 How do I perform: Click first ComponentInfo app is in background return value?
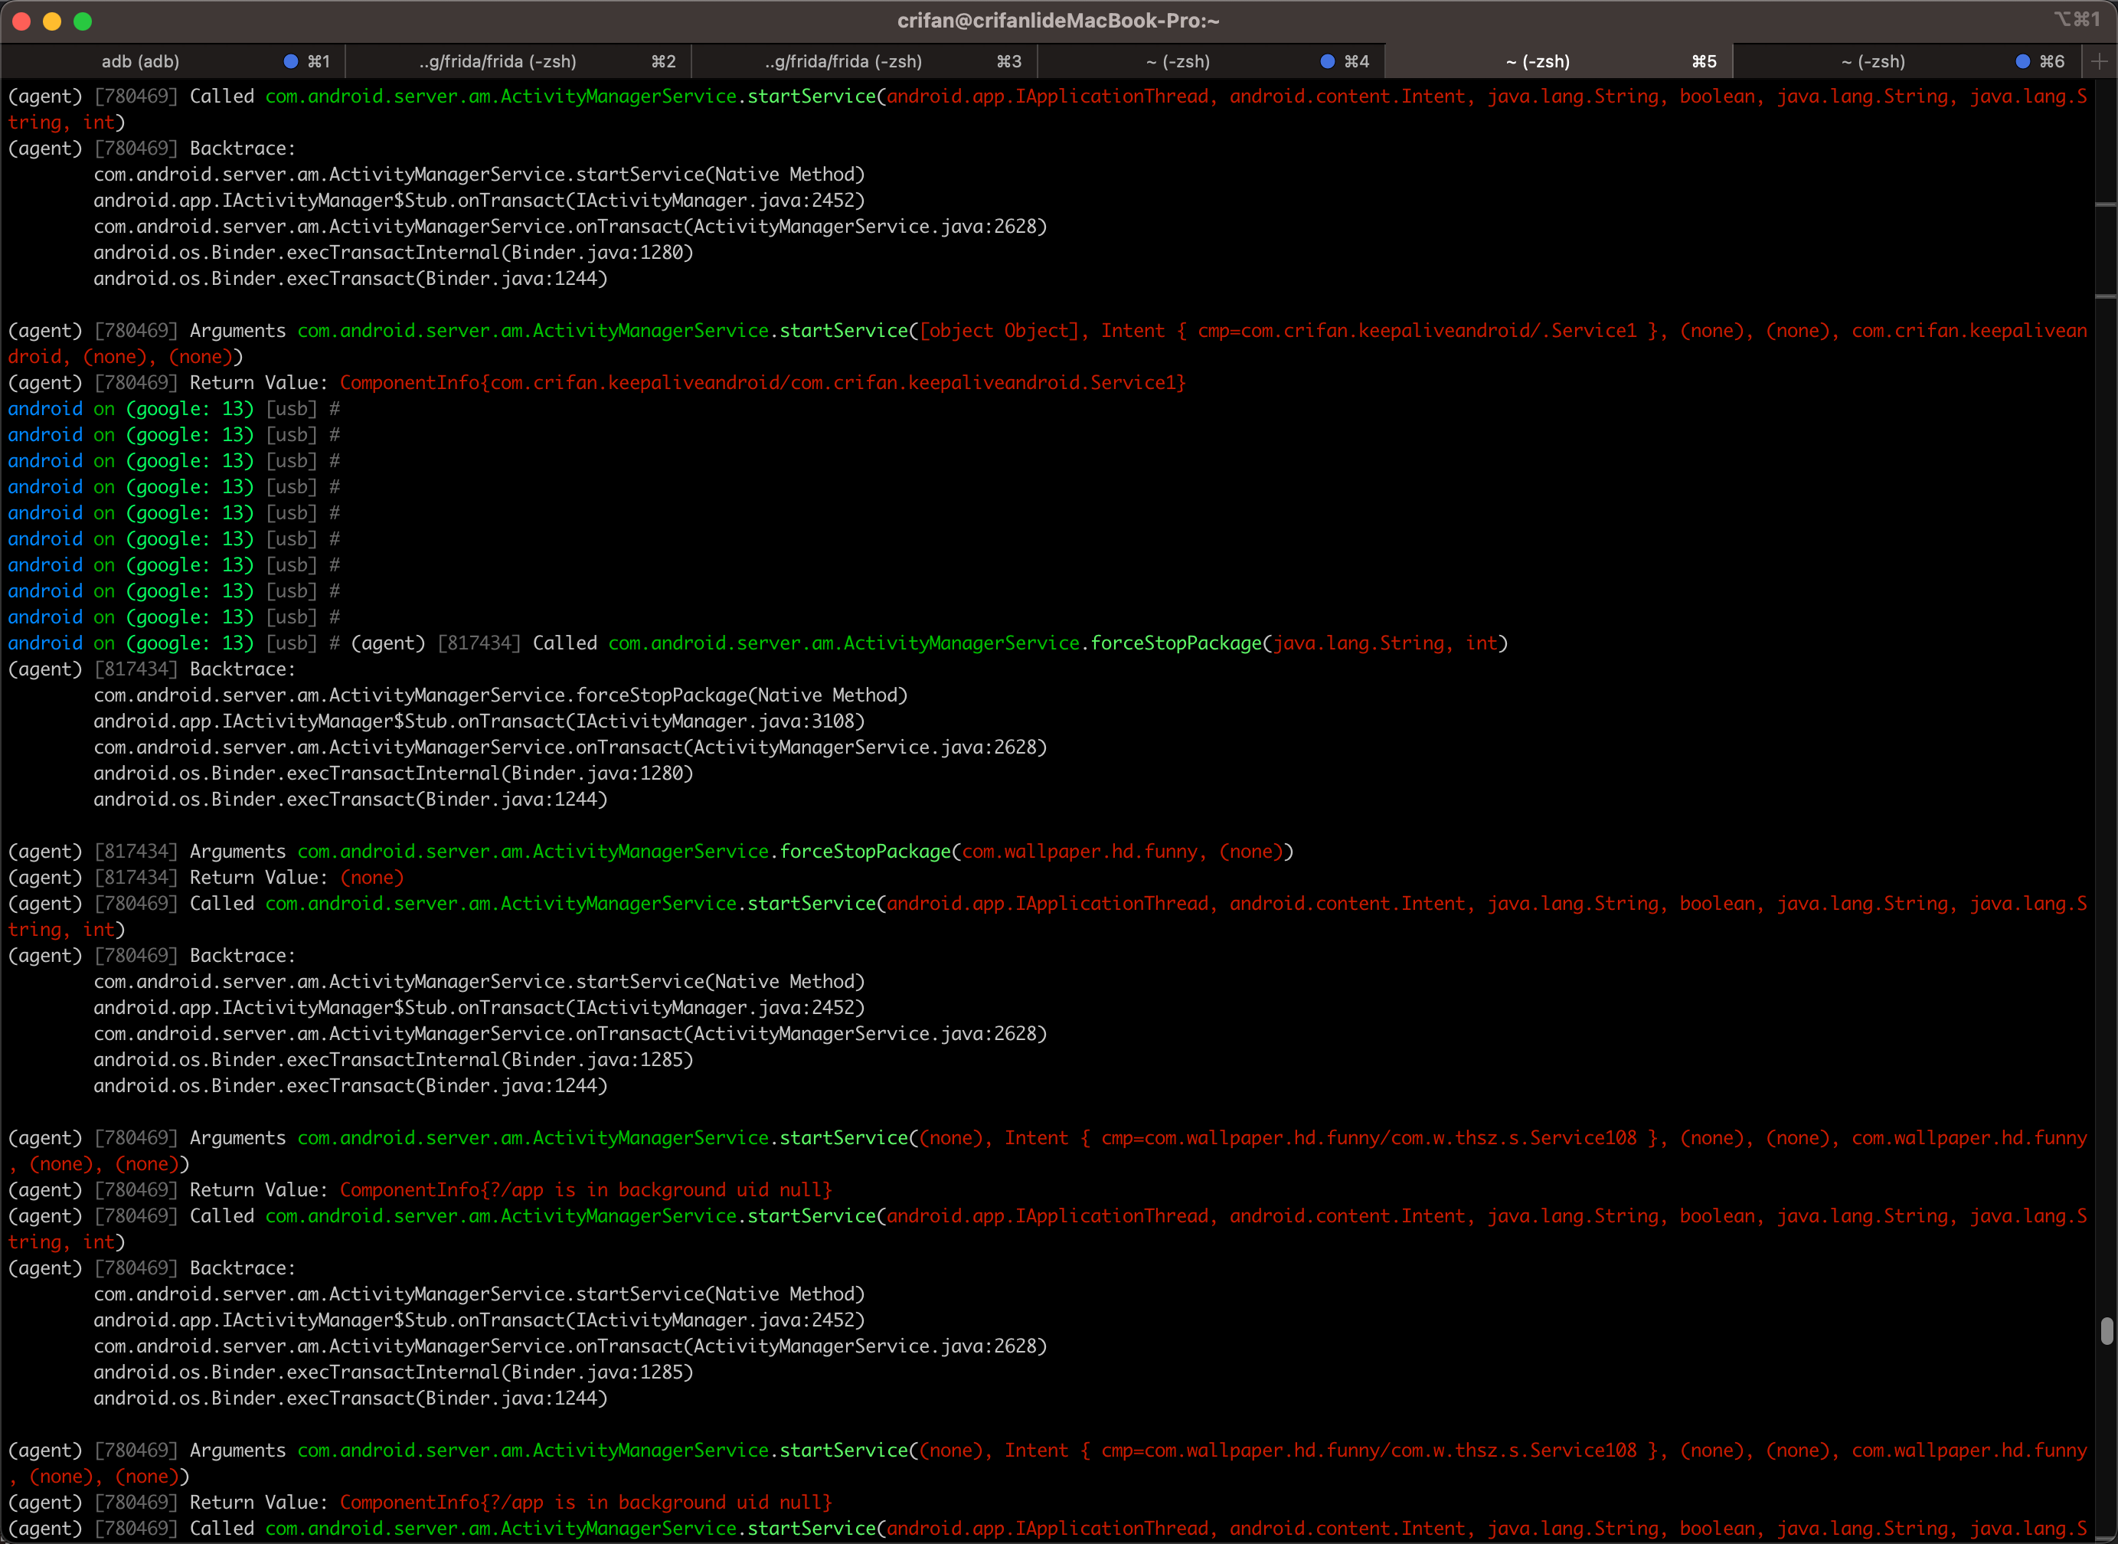(585, 1189)
